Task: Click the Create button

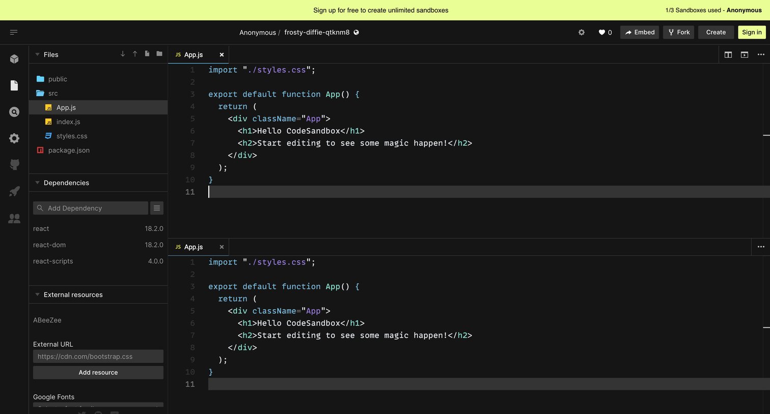Action: pyautogui.click(x=716, y=32)
